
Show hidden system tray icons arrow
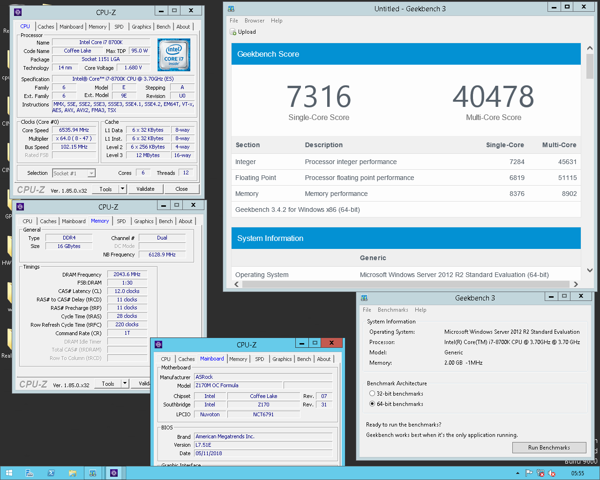pyautogui.click(x=517, y=473)
